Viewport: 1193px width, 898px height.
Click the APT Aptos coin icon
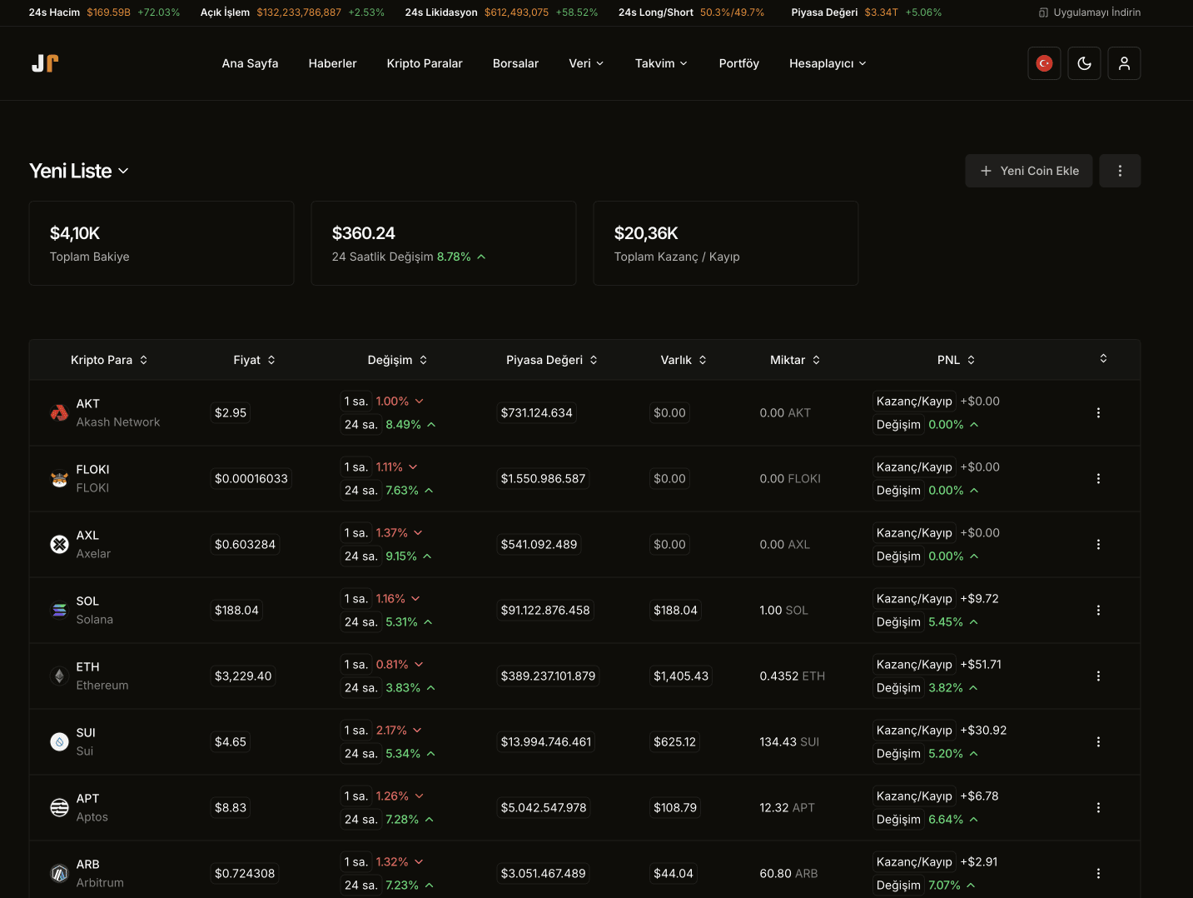tap(59, 807)
